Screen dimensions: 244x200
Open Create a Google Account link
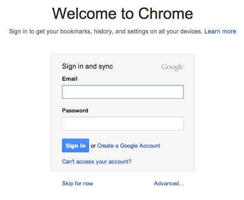tap(129, 145)
